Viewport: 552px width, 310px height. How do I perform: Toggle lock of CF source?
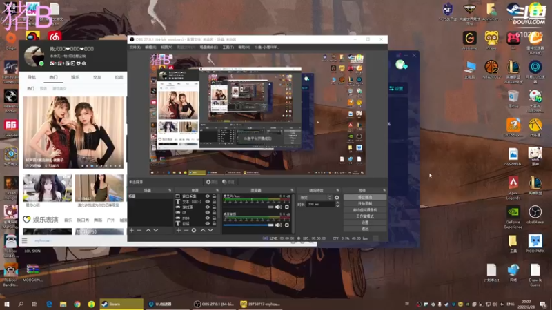[x=214, y=212]
